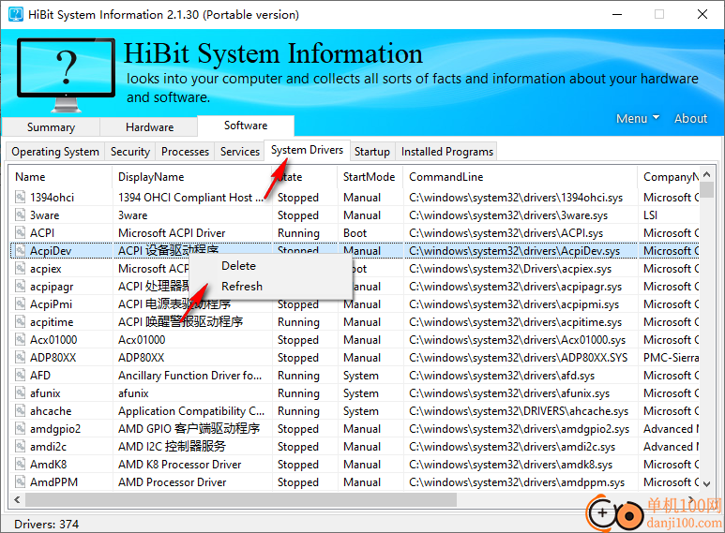The image size is (725, 533).
Task: Open the Startup sub-tab
Action: click(x=372, y=152)
